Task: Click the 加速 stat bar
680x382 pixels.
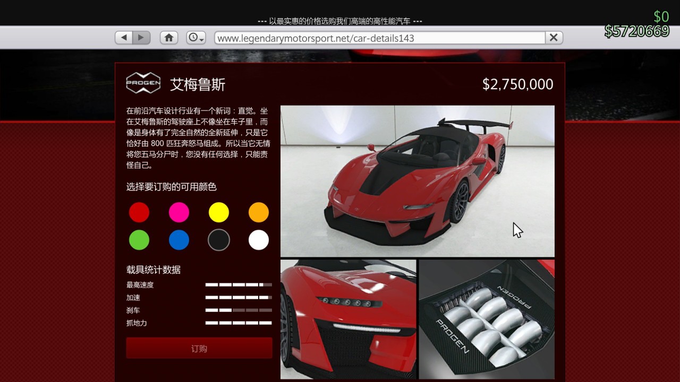Action: click(239, 298)
